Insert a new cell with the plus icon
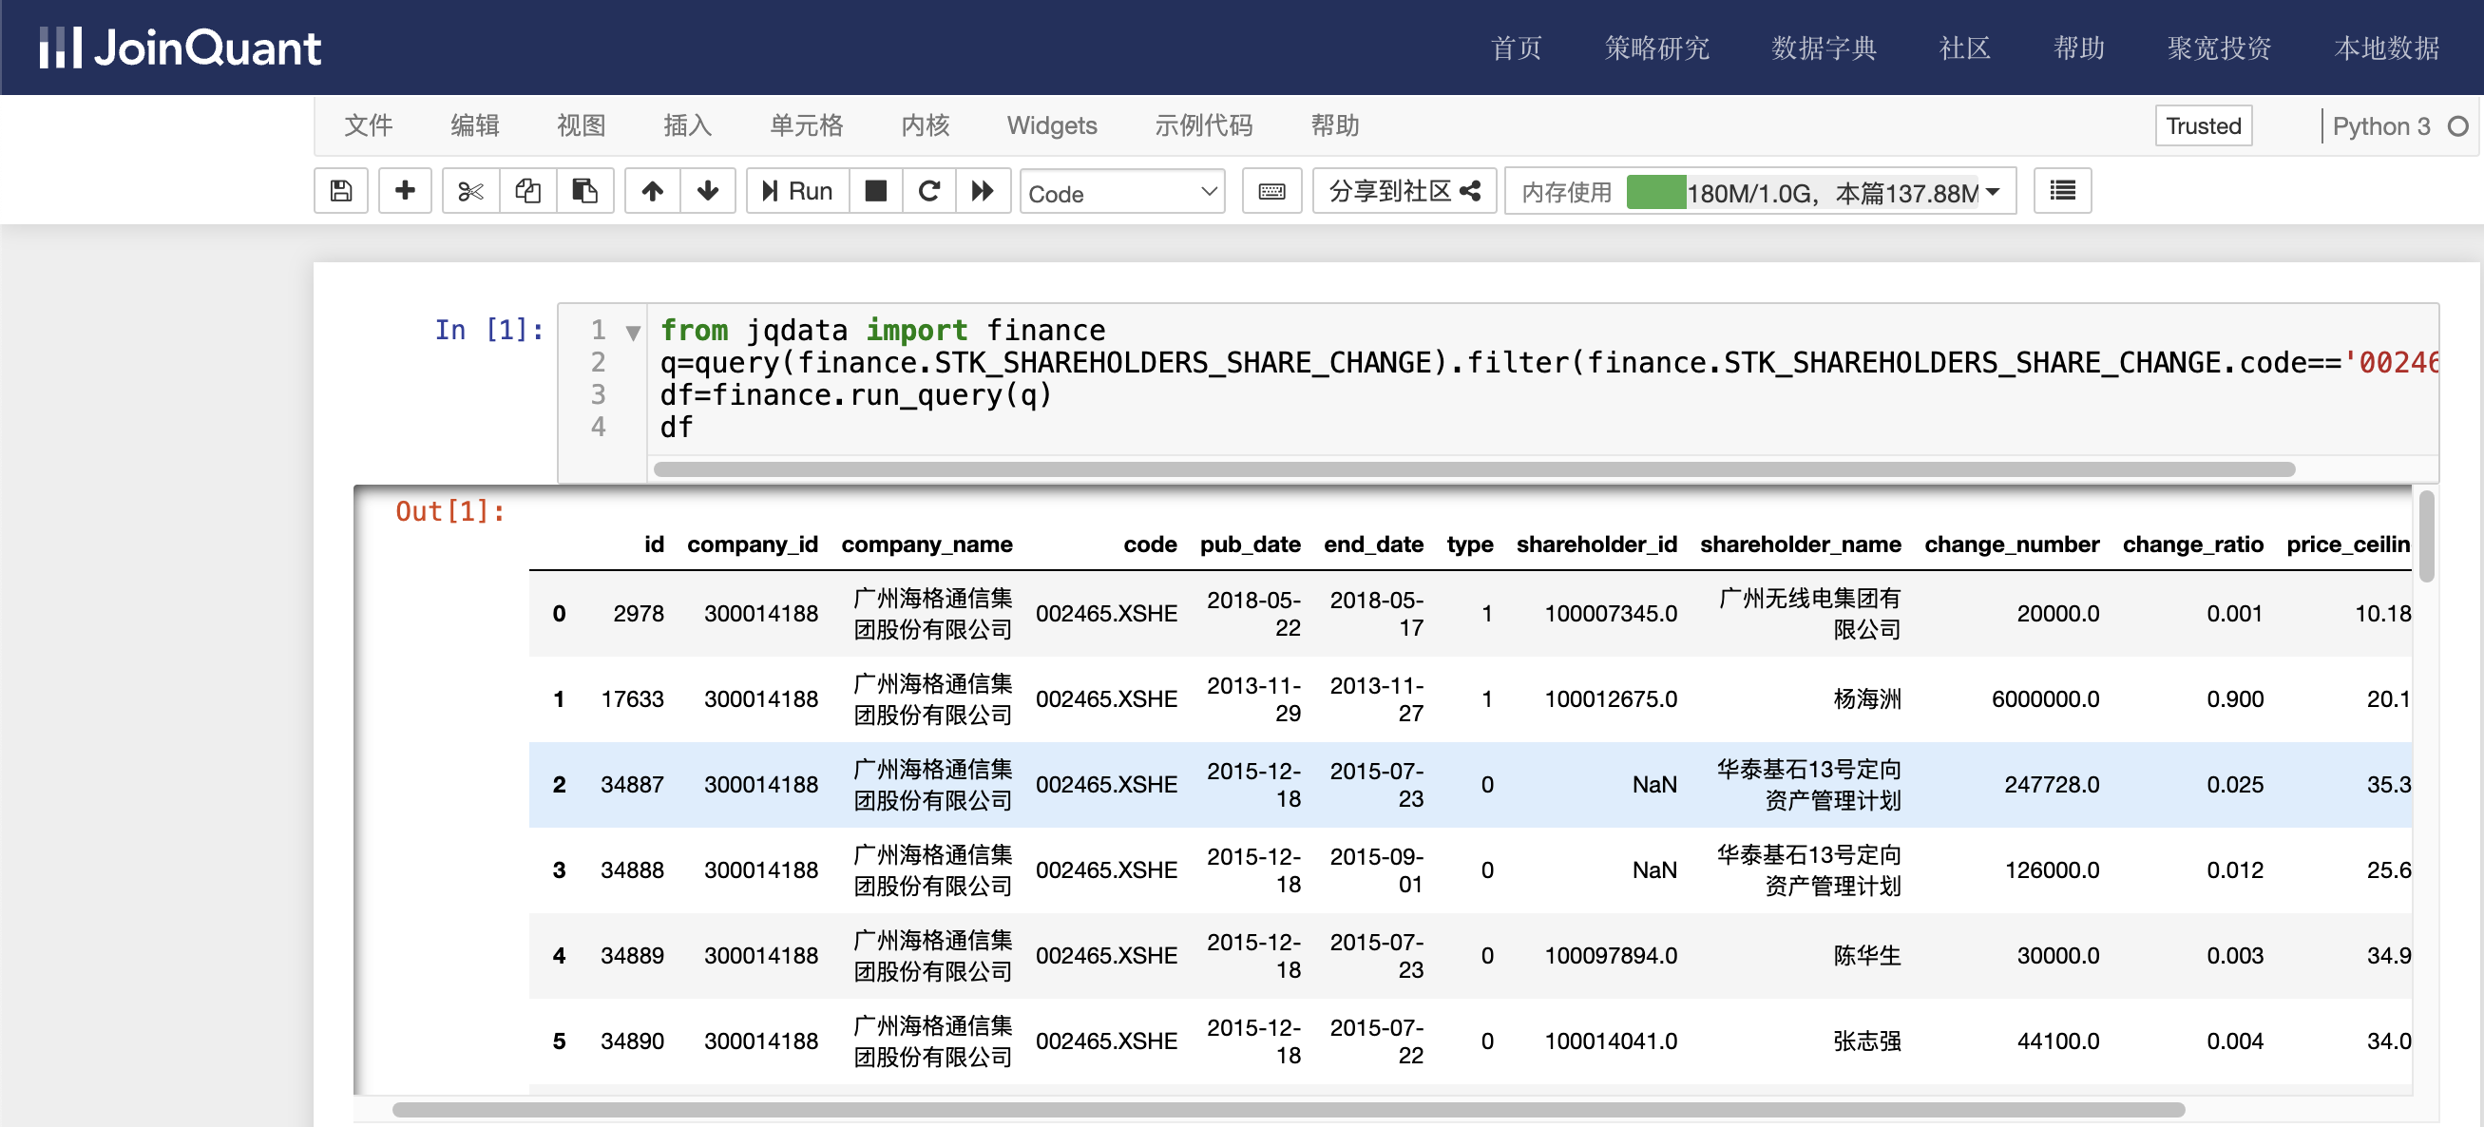The height and width of the screenshot is (1127, 2484). (x=405, y=191)
